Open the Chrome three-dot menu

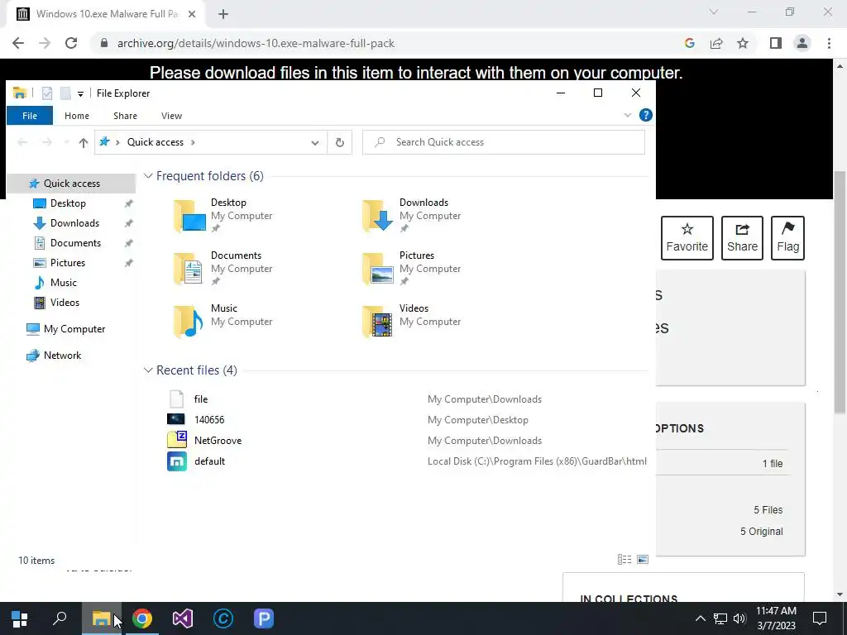point(829,43)
